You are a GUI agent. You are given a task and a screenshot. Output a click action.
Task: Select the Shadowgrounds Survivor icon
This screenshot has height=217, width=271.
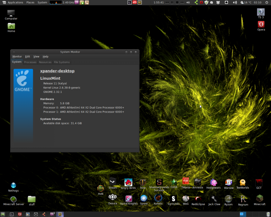tap(159, 185)
